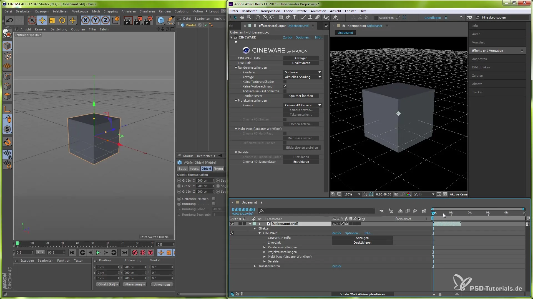Click the Render View clapperboard icon

127,20
